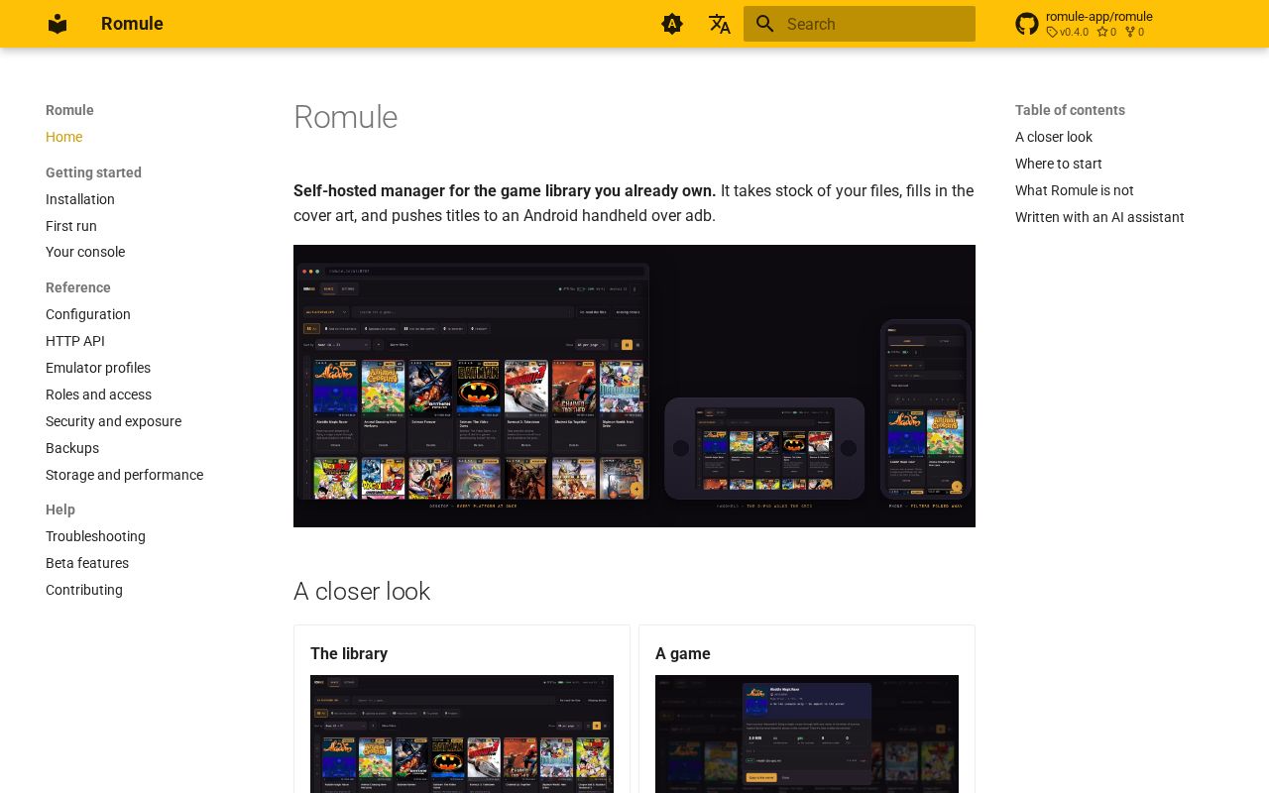Image resolution: width=1269 pixels, height=793 pixels.
Task: Open the HTTP API reference
Action: pyautogui.click(x=75, y=341)
